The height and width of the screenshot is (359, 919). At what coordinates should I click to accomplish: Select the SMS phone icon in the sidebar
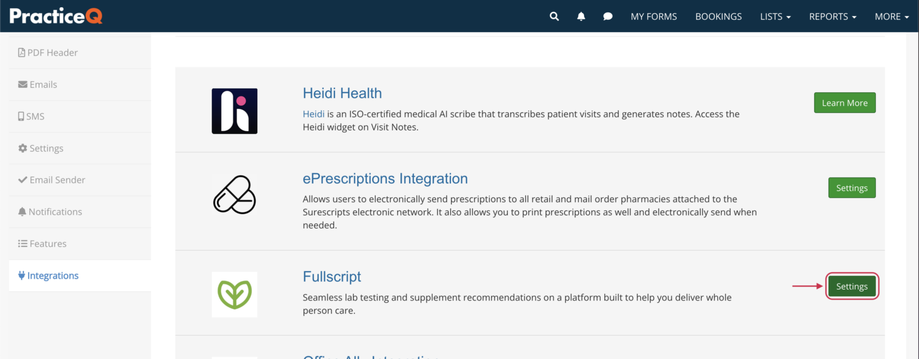[21, 116]
